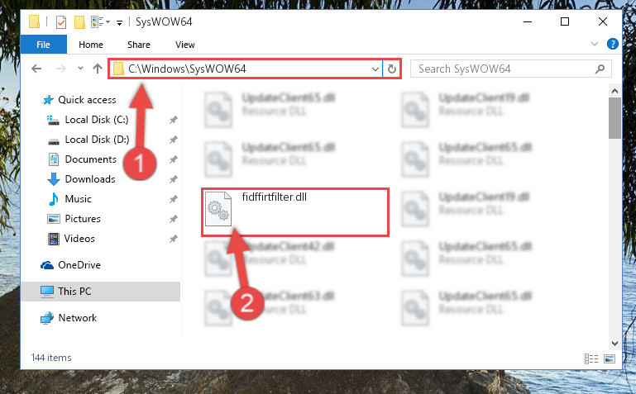Click the New folder icon in title bar
This screenshot has height=394, width=636.
point(79,21)
